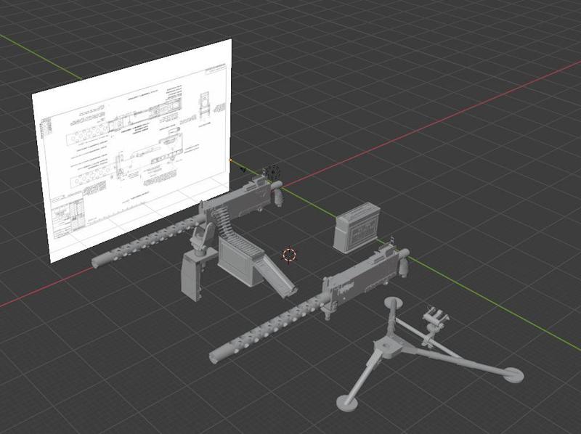Select the upper machine gun's perforated barrel jacket

tap(148, 241)
